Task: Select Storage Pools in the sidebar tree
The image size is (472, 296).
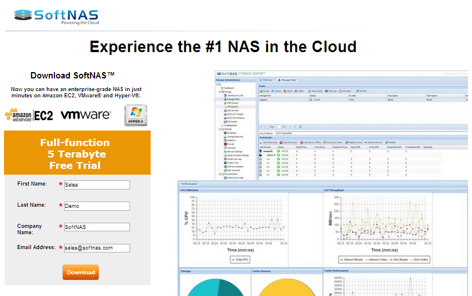Action: coord(232,99)
